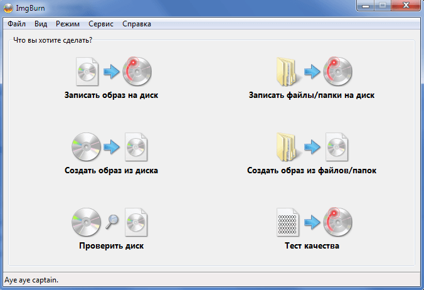Open the Сервис menu
The height and width of the screenshot is (290, 424).
tap(101, 24)
